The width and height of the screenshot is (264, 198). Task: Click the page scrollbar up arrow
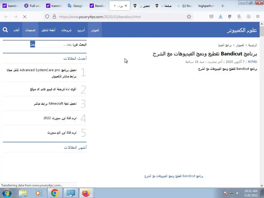[x=262, y=24]
